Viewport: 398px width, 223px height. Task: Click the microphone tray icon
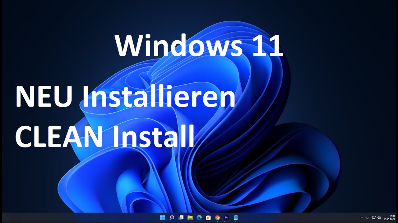point(368,218)
